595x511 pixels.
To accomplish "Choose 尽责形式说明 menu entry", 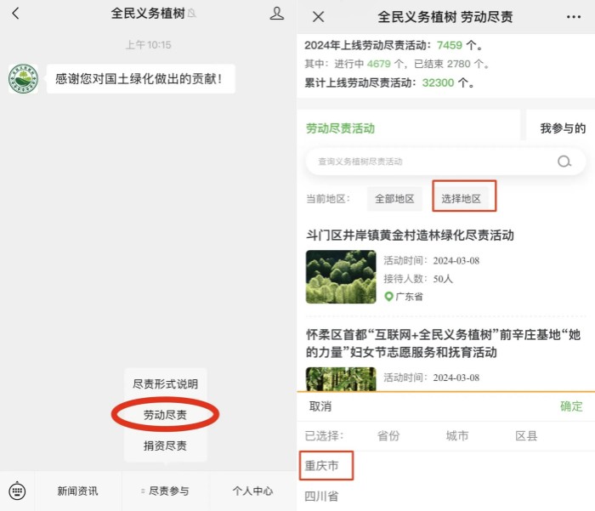I will click(x=165, y=384).
